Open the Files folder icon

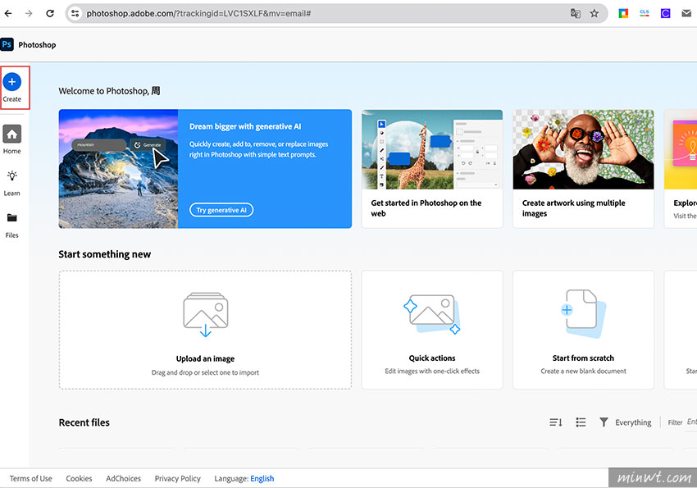(12, 218)
